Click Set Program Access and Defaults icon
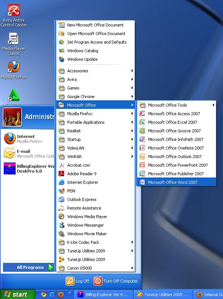This screenshot has width=223, height=299. (x=62, y=42)
